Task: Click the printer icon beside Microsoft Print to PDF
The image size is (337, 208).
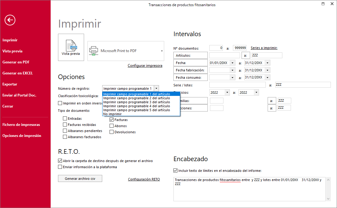Action: 94,51
